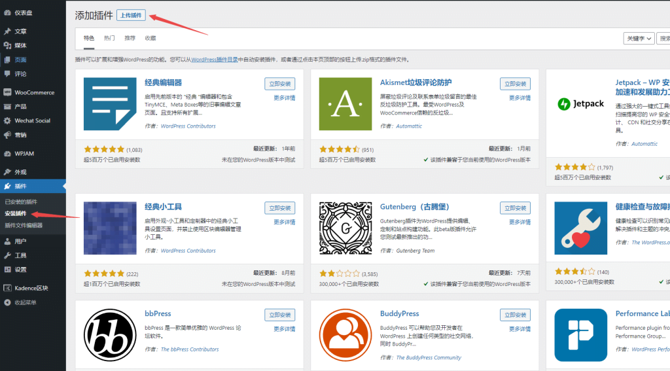Open the WordPress插件目录 link

tap(215, 60)
